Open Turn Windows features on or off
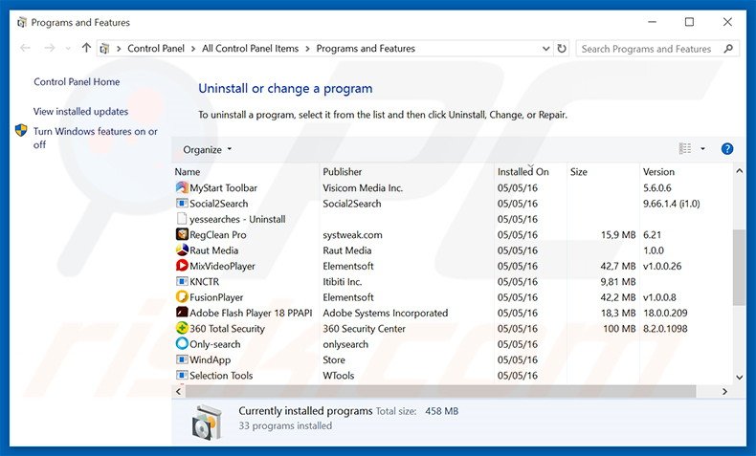Image resolution: width=756 pixels, height=456 pixels. click(x=96, y=138)
